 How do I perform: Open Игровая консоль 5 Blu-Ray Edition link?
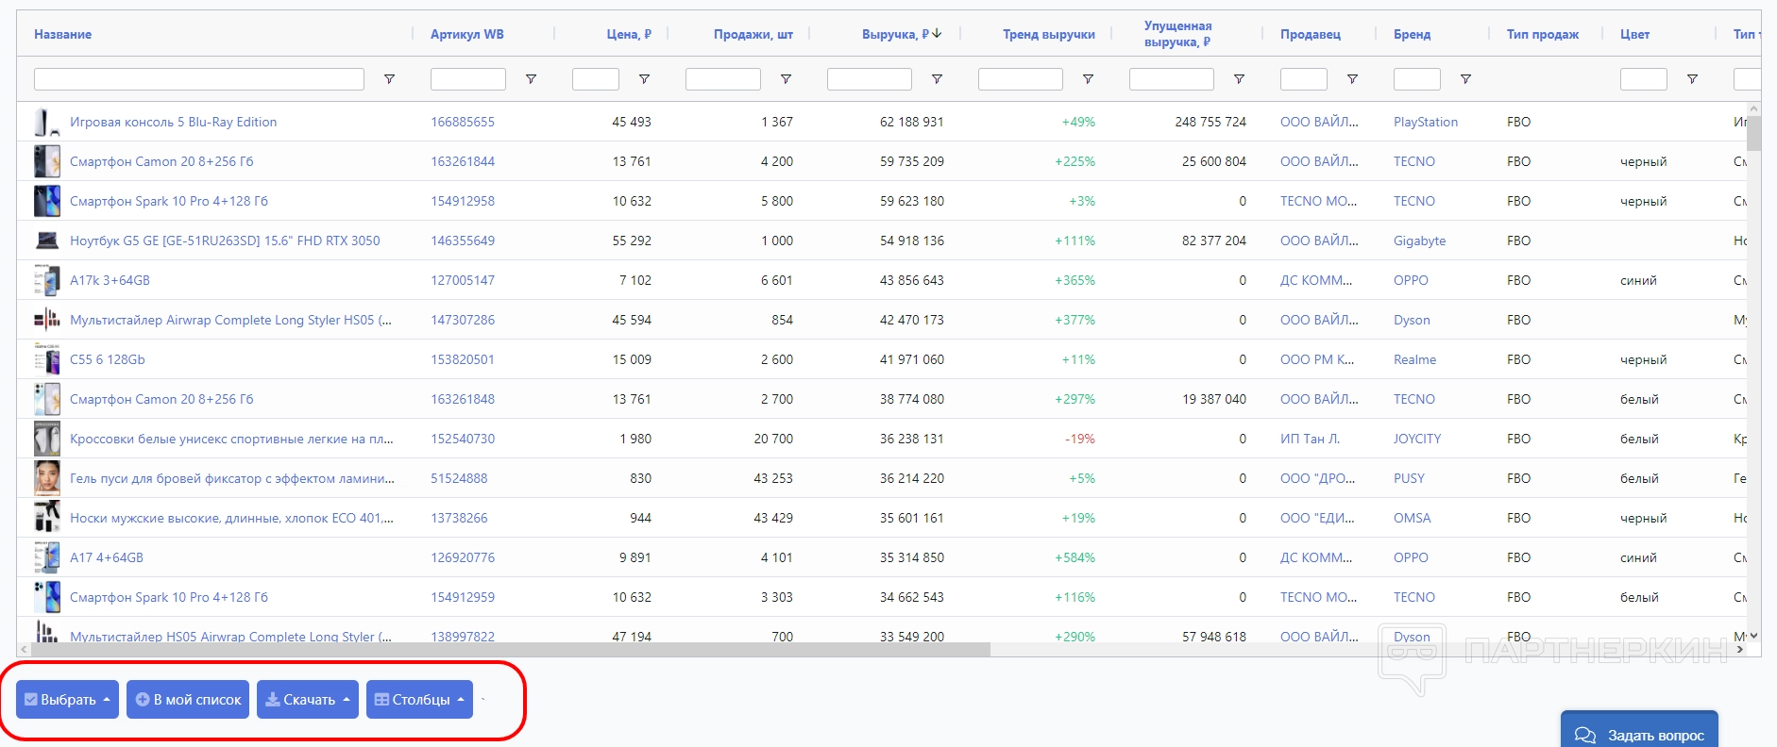(x=173, y=122)
